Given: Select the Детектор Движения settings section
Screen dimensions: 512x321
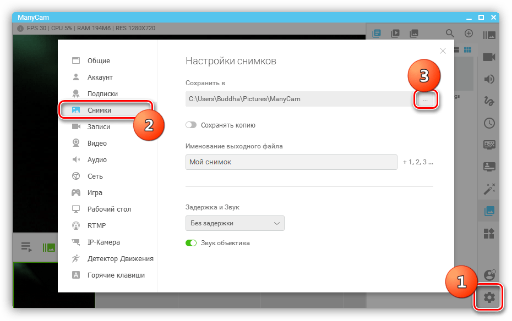Looking at the screenshot, I should (120, 259).
